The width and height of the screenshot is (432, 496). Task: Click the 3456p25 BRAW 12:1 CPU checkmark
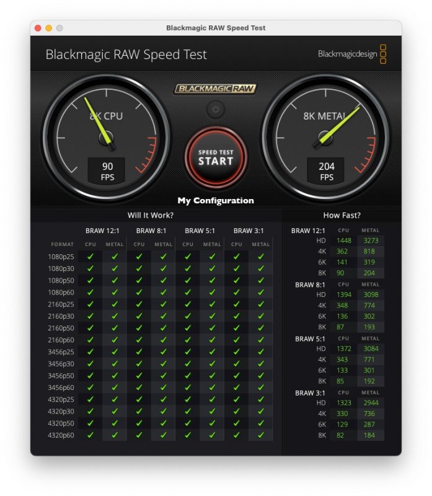coord(90,352)
